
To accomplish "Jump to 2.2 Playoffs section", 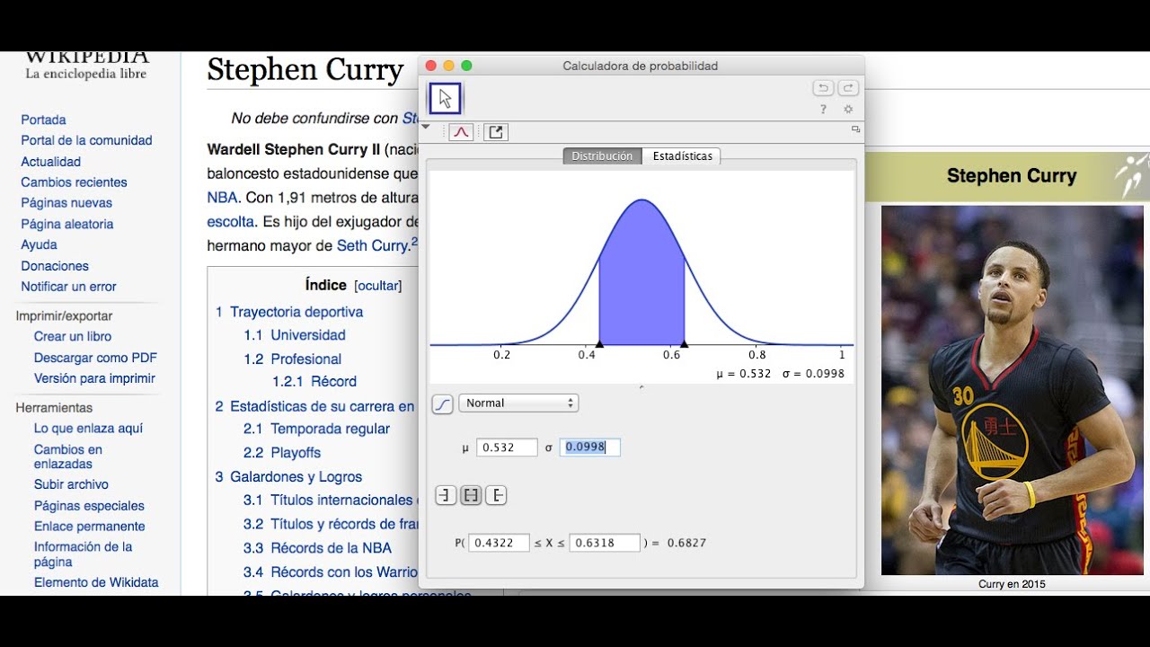I will coord(282,453).
